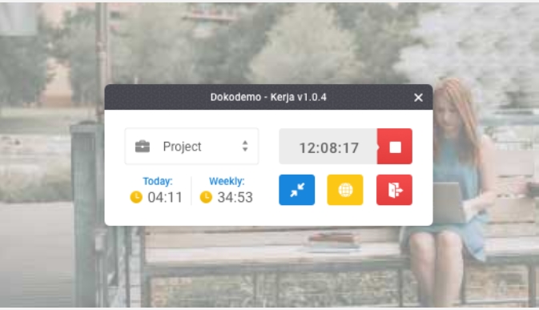
Task: Click the Weekly time value 34:53
Action: (235, 197)
